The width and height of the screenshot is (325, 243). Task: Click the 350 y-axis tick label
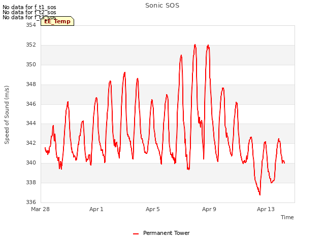pyautogui.click(x=31, y=65)
